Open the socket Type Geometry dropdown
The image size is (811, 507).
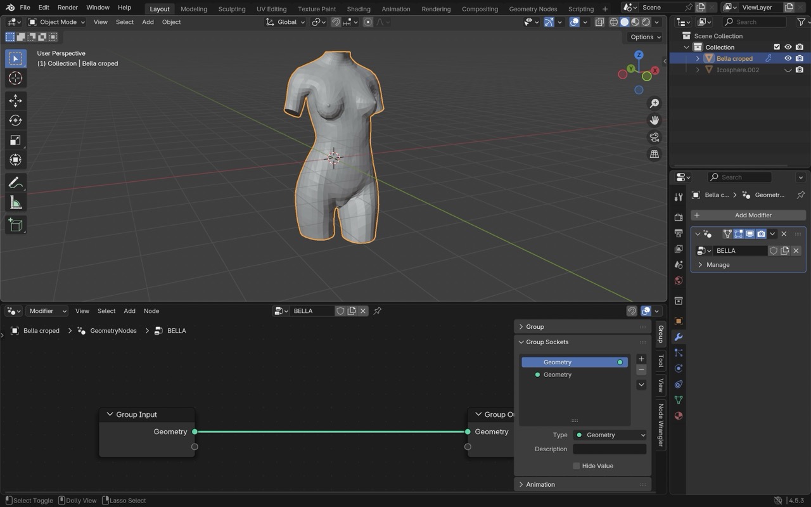coord(610,435)
